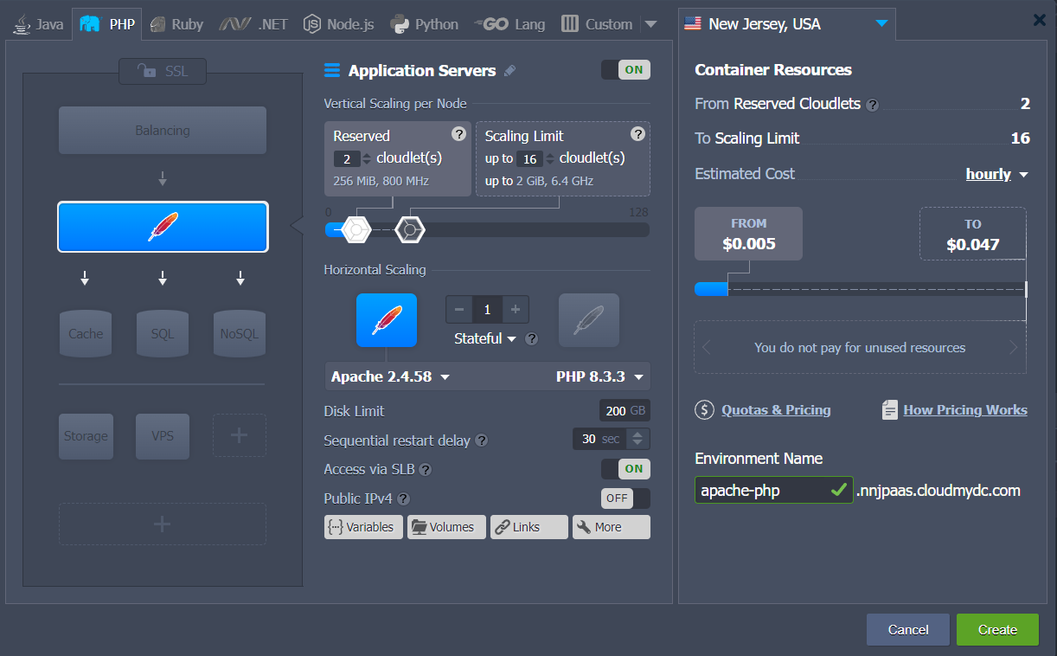Screen dimensions: 1057x656
Task: Open help for Reserved cloudlets
Action: point(459,134)
